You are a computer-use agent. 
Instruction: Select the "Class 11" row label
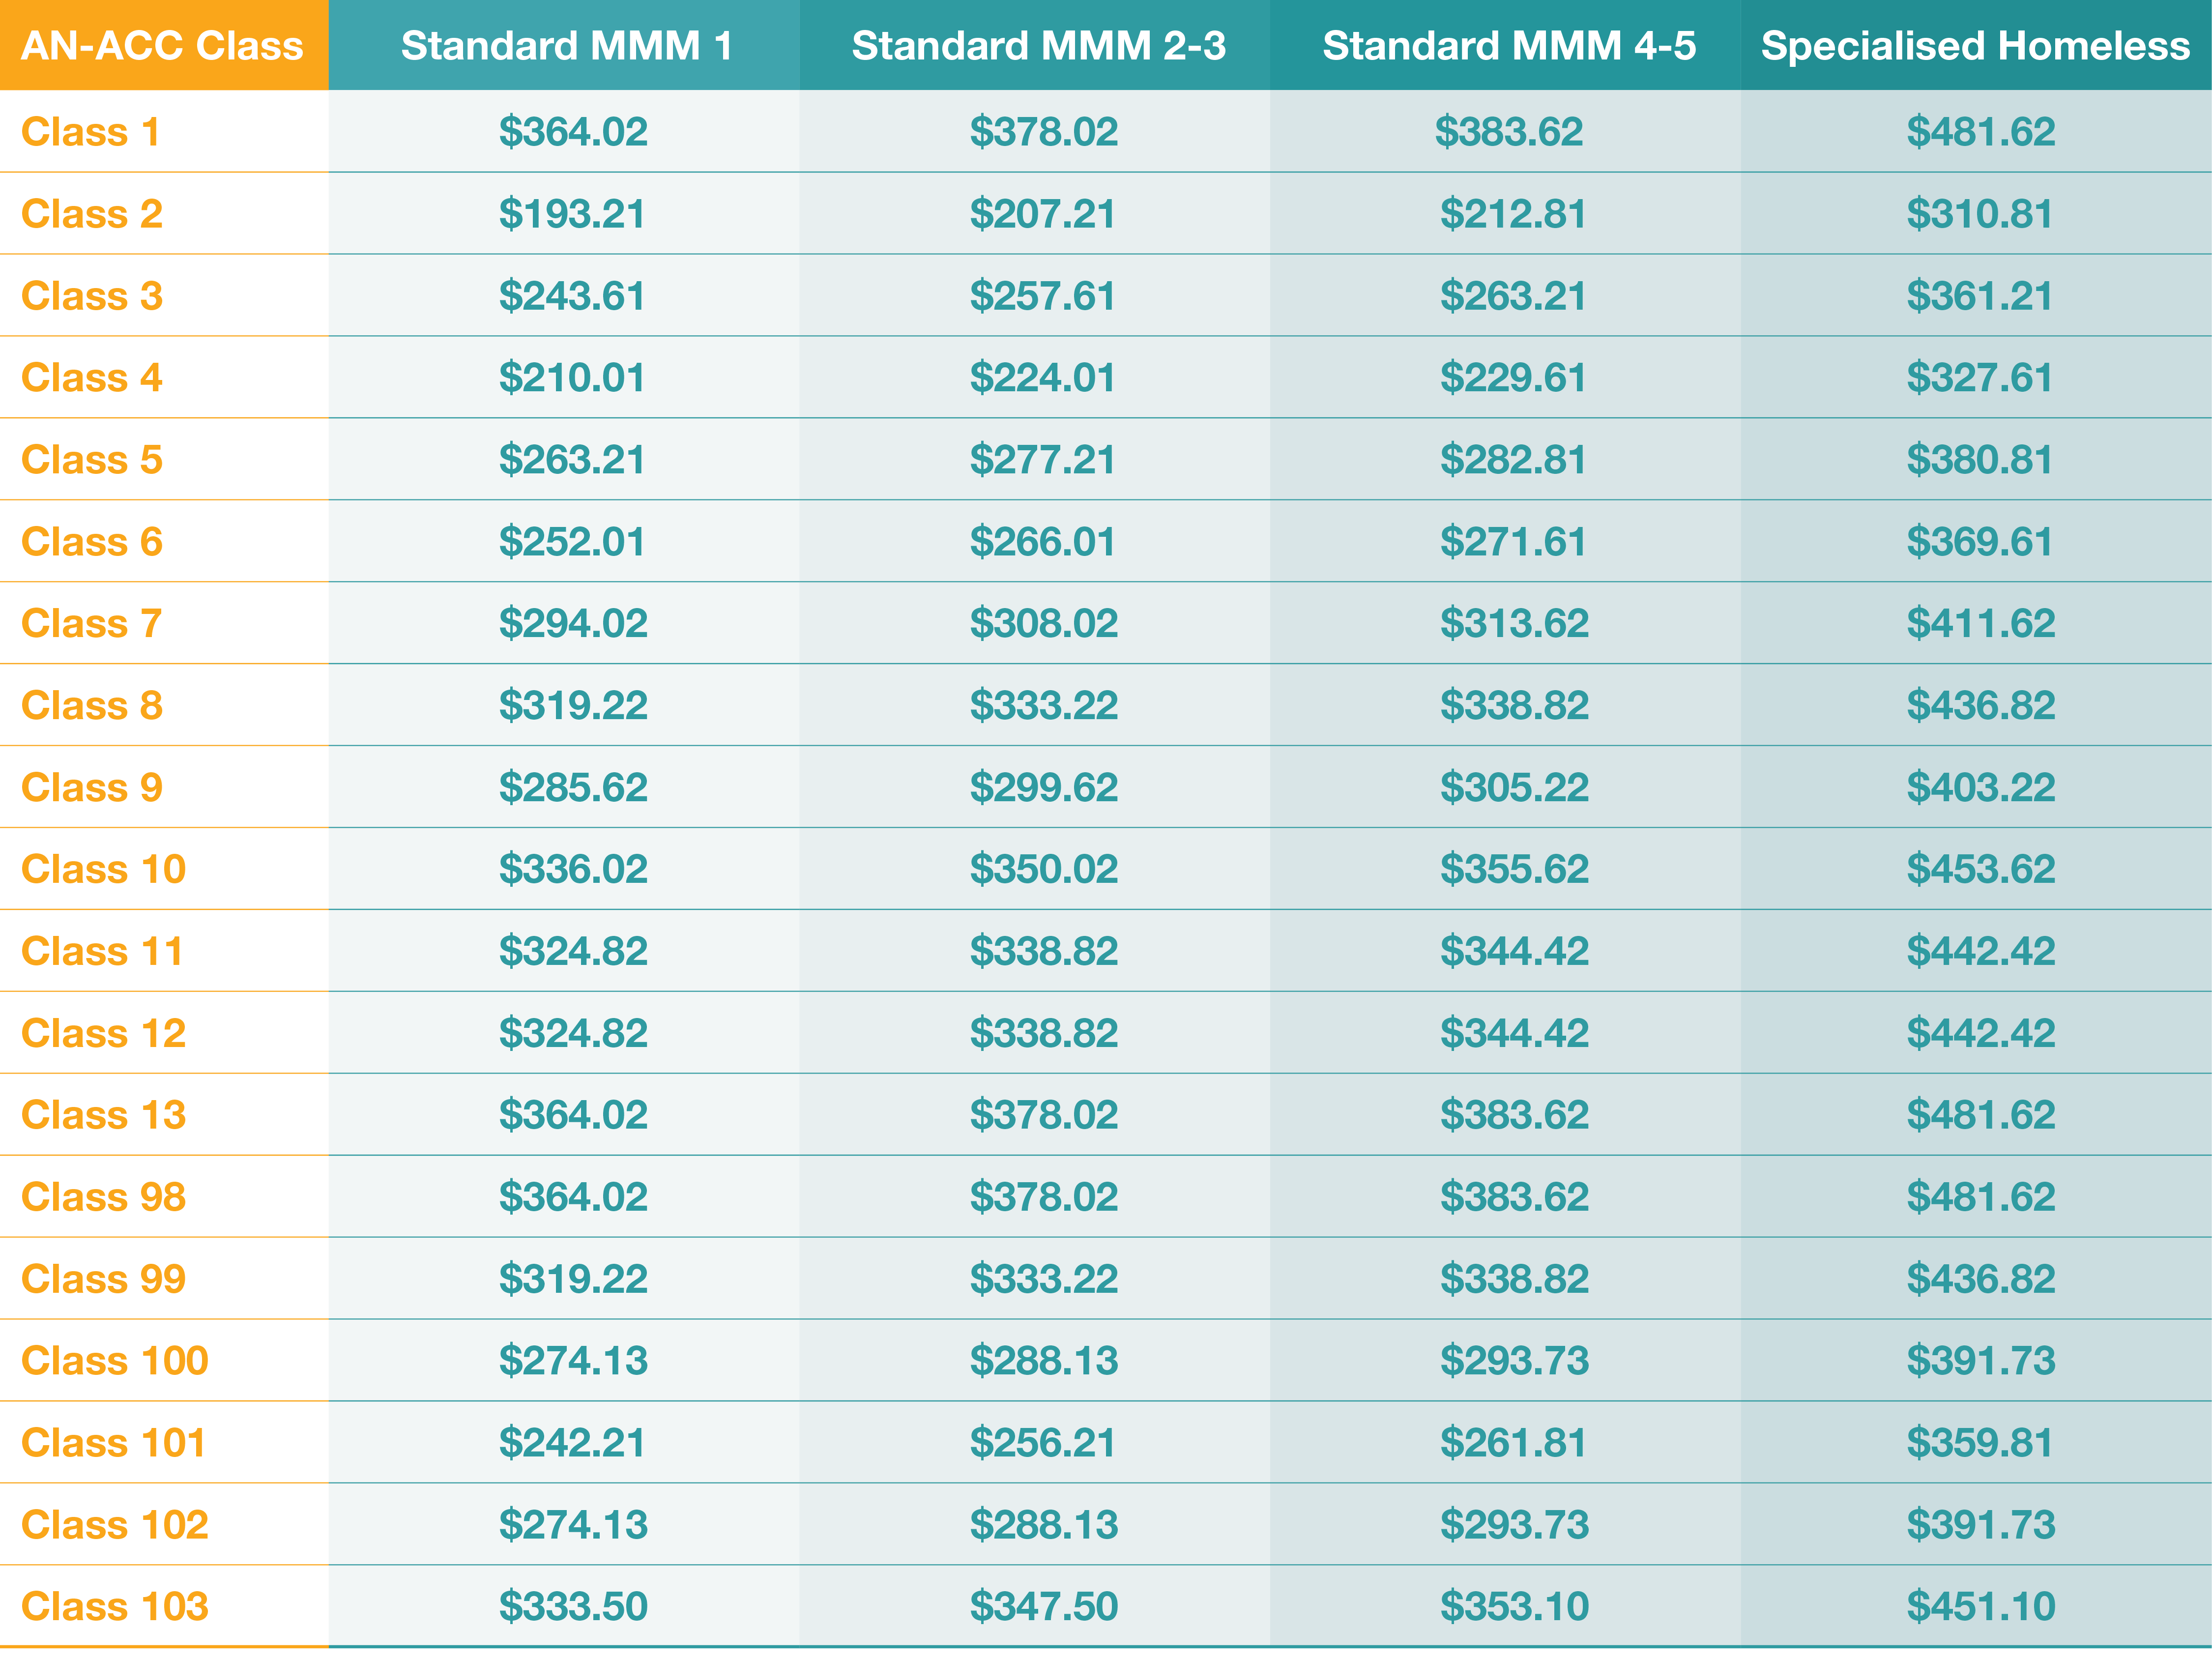[x=103, y=951]
